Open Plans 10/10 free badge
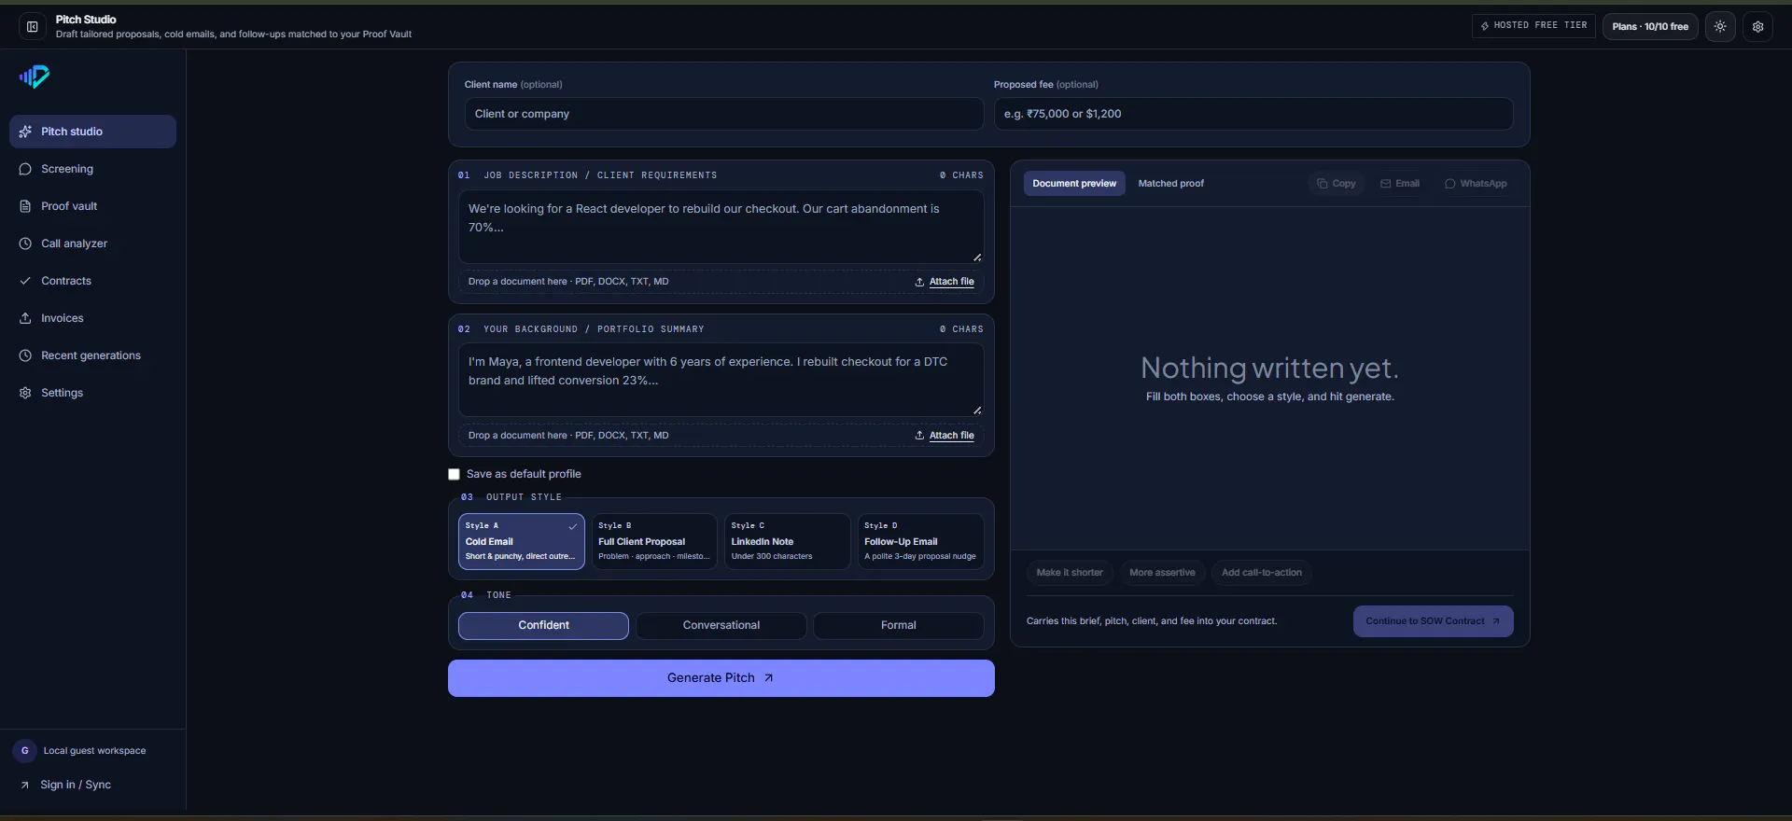This screenshot has height=821, width=1792. (x=1650, y=27)
